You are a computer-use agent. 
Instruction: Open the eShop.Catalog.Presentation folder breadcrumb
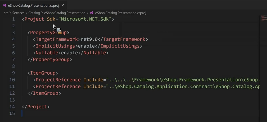click(x=65, y=13)
